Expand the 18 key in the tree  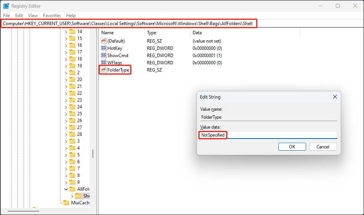[66, 59]
